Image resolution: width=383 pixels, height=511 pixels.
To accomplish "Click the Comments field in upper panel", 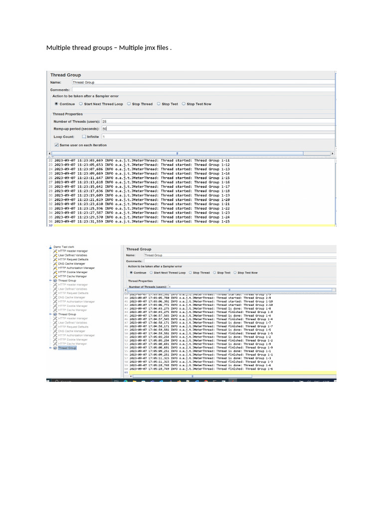I will click(203, 90).
